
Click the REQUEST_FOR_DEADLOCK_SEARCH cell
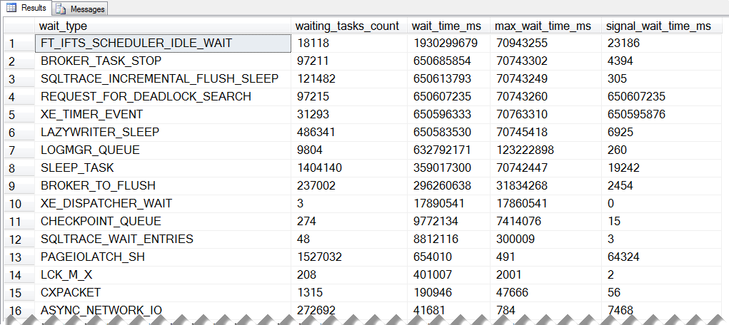pyautogui.click(x=164, y=96)
